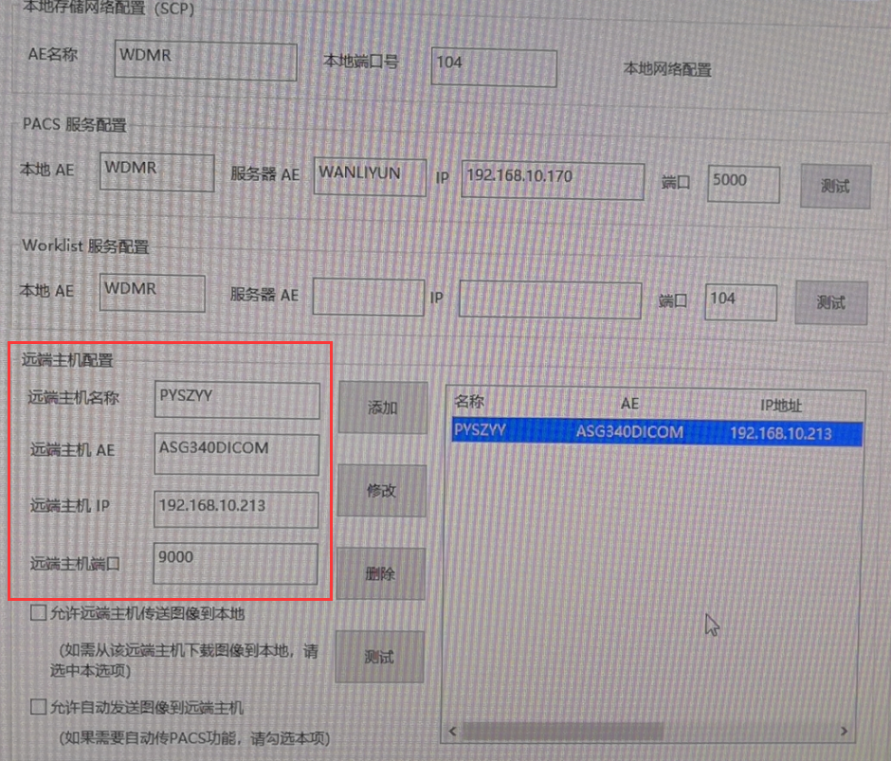The width and height of the screenshot is (891, 761).
Task: Click the IP地址 column header
Action: 781,405
